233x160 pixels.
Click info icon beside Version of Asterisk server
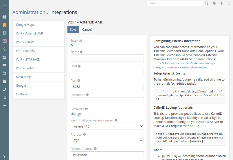(116, 120)
